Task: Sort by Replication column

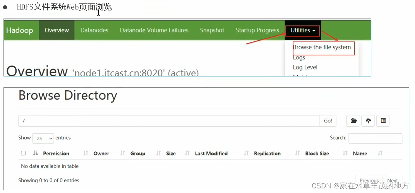Action: click(x=268, y=153)
